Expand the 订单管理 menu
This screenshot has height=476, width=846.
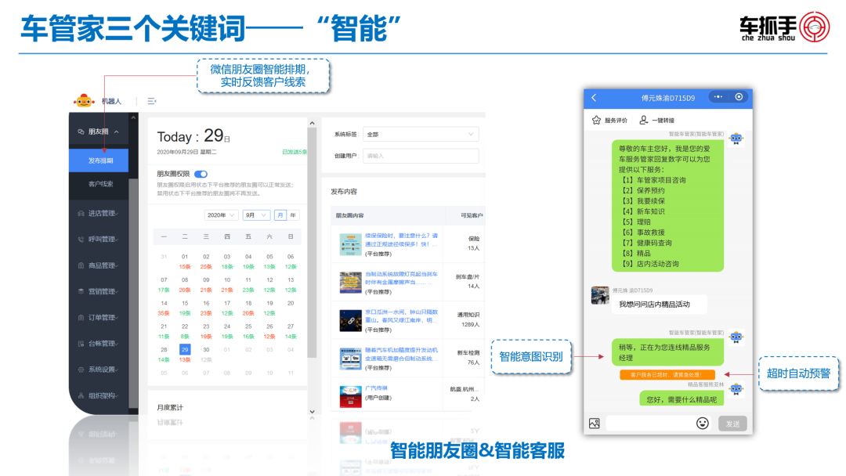coord(117,318)
